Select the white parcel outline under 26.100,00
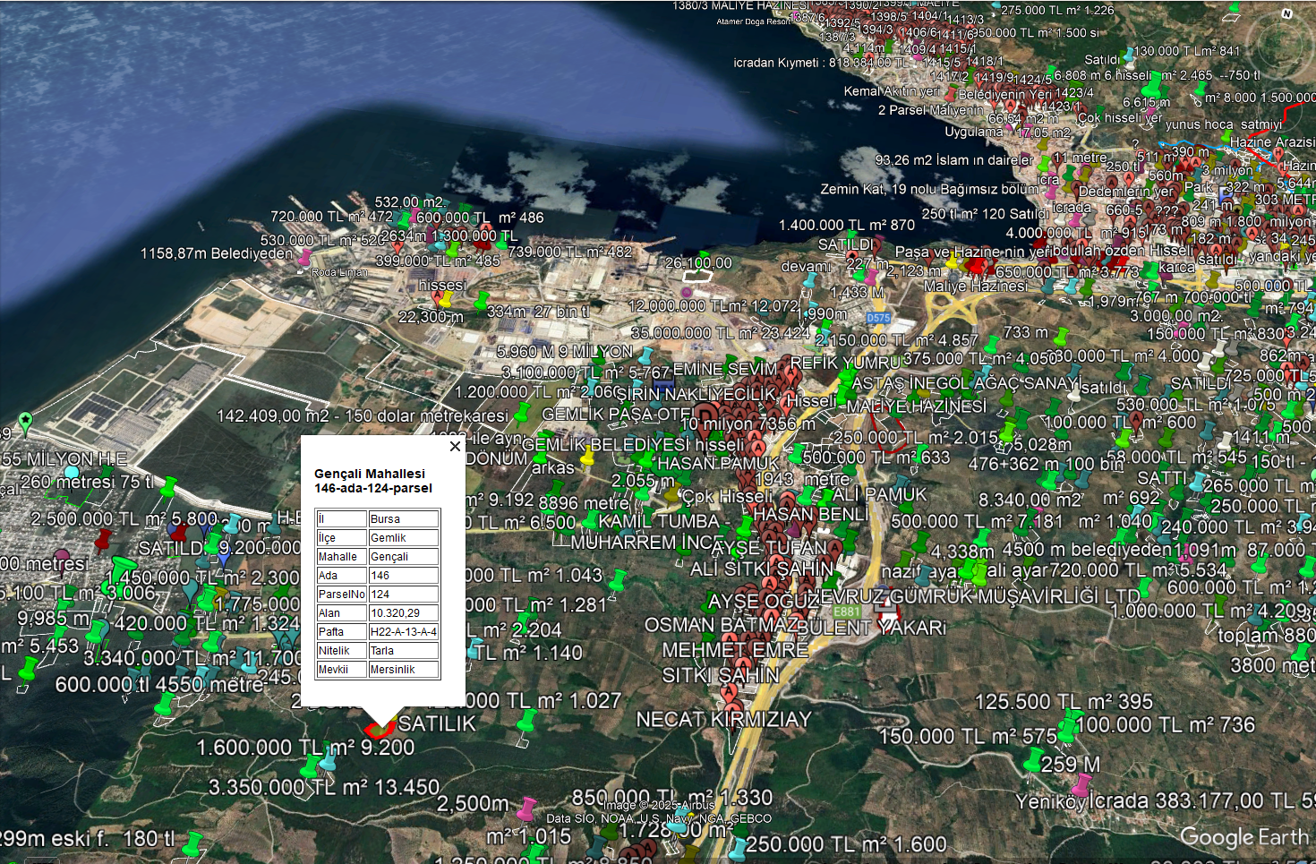1316x864 pixels. coord(697,276)
